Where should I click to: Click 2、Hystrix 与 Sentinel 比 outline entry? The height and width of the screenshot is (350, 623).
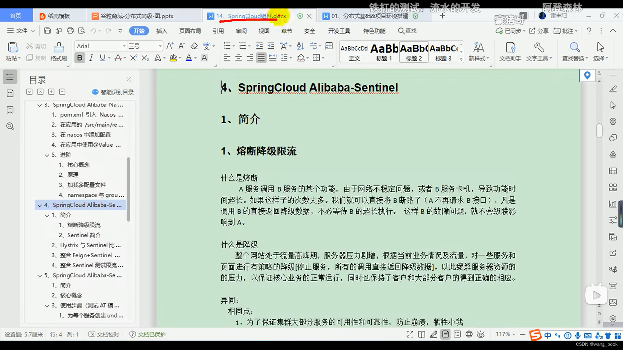coord(86,245)
